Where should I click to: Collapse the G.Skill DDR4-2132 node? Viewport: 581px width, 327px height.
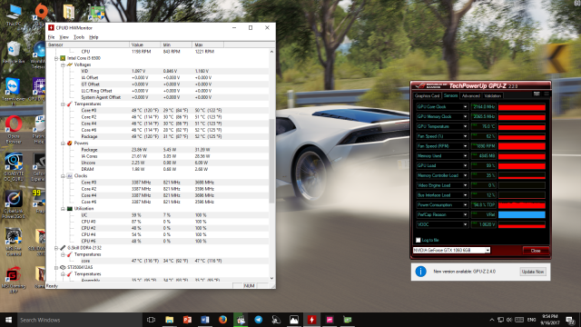point(56,248)
